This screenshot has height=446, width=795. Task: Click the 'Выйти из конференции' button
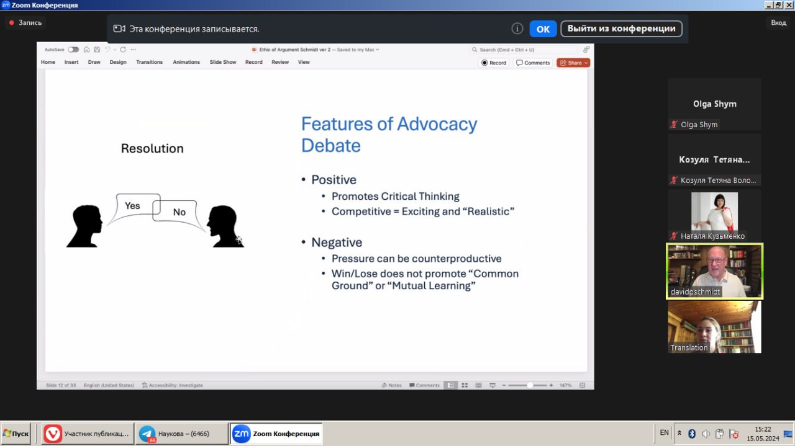tap(621, 29)
